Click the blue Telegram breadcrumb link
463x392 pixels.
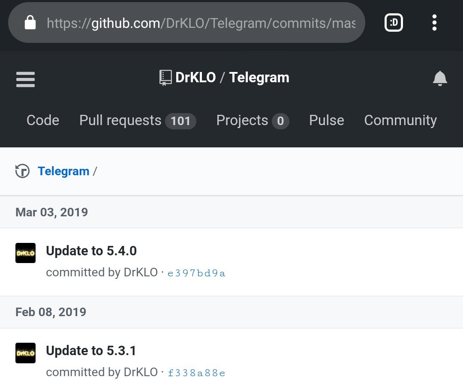pos(63,171)
